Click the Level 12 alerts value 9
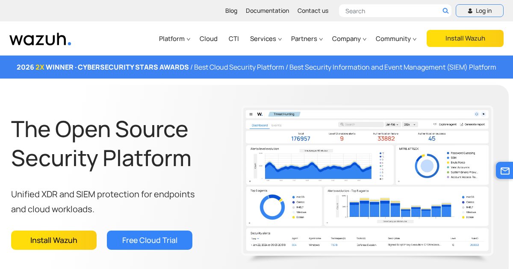 342,139
